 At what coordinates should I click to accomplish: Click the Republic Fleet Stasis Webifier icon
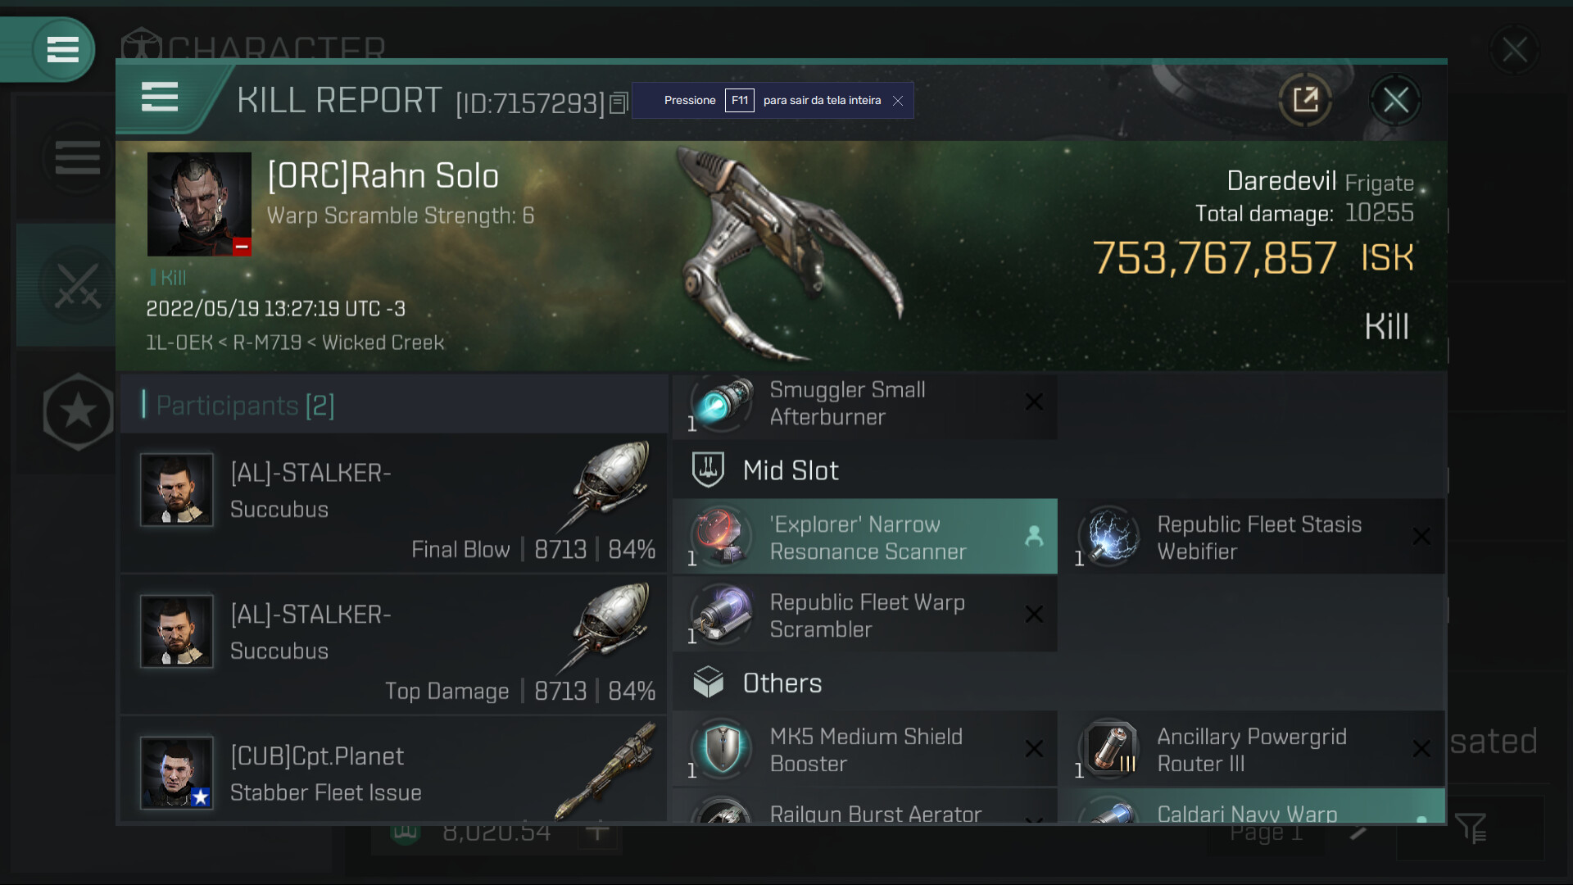[x=1109, y=537]
